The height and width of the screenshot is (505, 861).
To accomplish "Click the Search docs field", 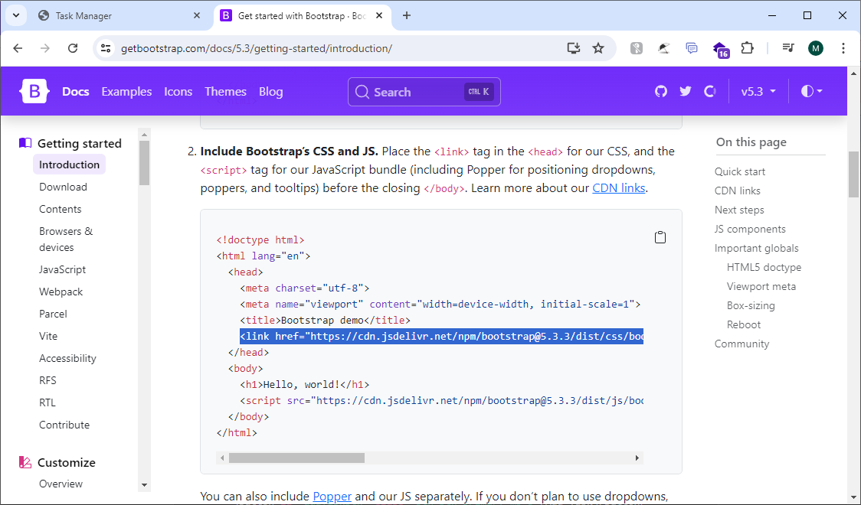I will point(424,92).
